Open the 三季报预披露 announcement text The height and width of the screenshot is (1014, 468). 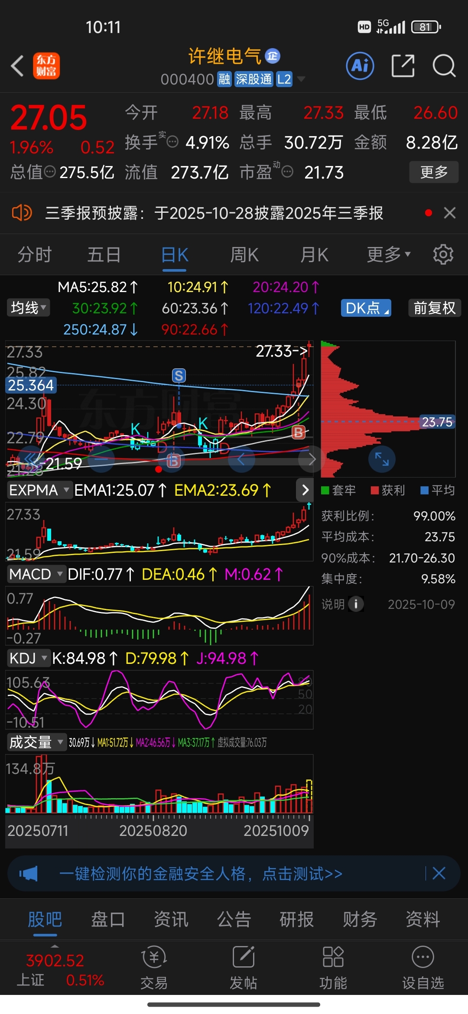point(214,213)
